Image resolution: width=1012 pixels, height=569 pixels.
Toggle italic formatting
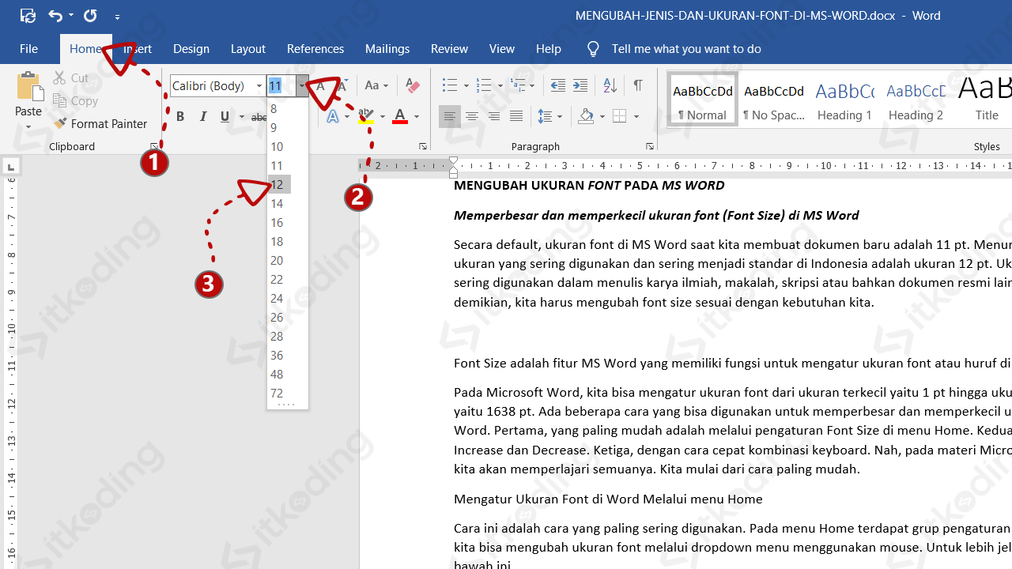pos(203,117)
